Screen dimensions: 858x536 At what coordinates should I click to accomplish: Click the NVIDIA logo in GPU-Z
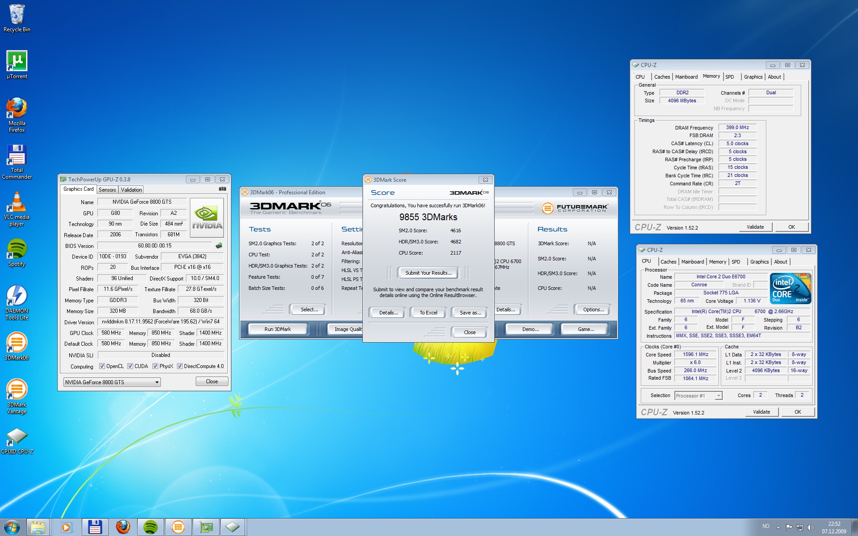click(206, 218)
